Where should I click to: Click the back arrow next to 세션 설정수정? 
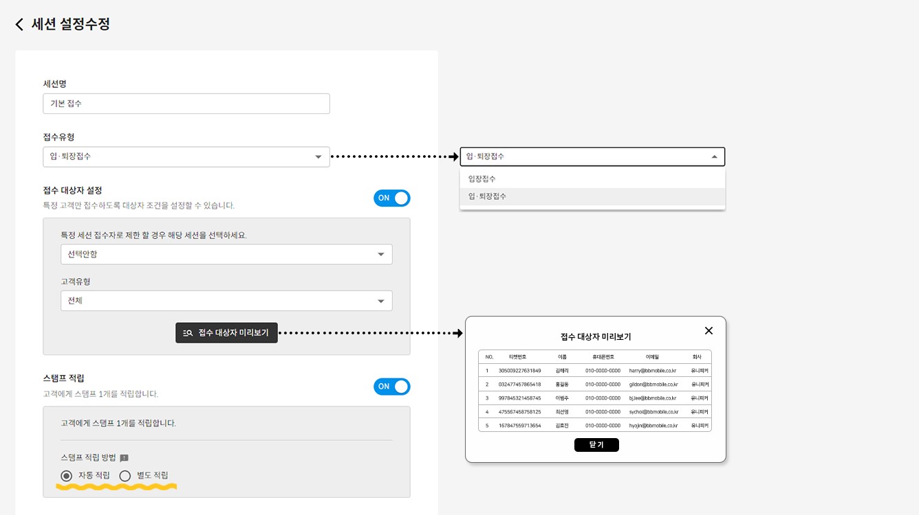19,25
